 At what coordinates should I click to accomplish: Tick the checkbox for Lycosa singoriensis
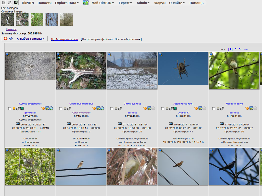pos(9,108)
